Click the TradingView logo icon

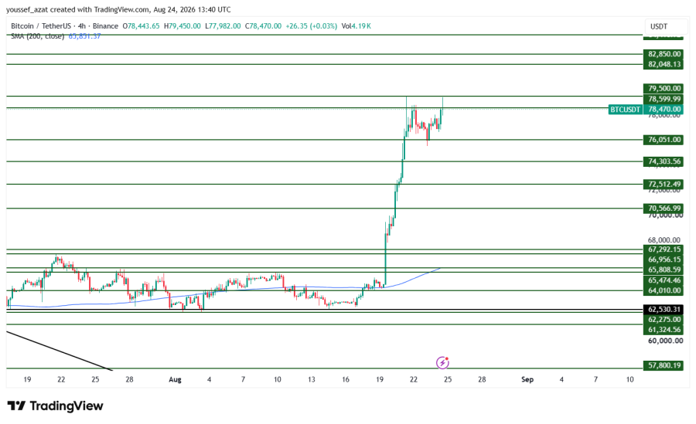[x=16, y=405]
